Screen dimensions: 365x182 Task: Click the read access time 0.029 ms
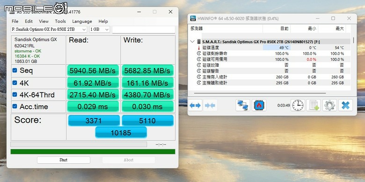(93, 106)
